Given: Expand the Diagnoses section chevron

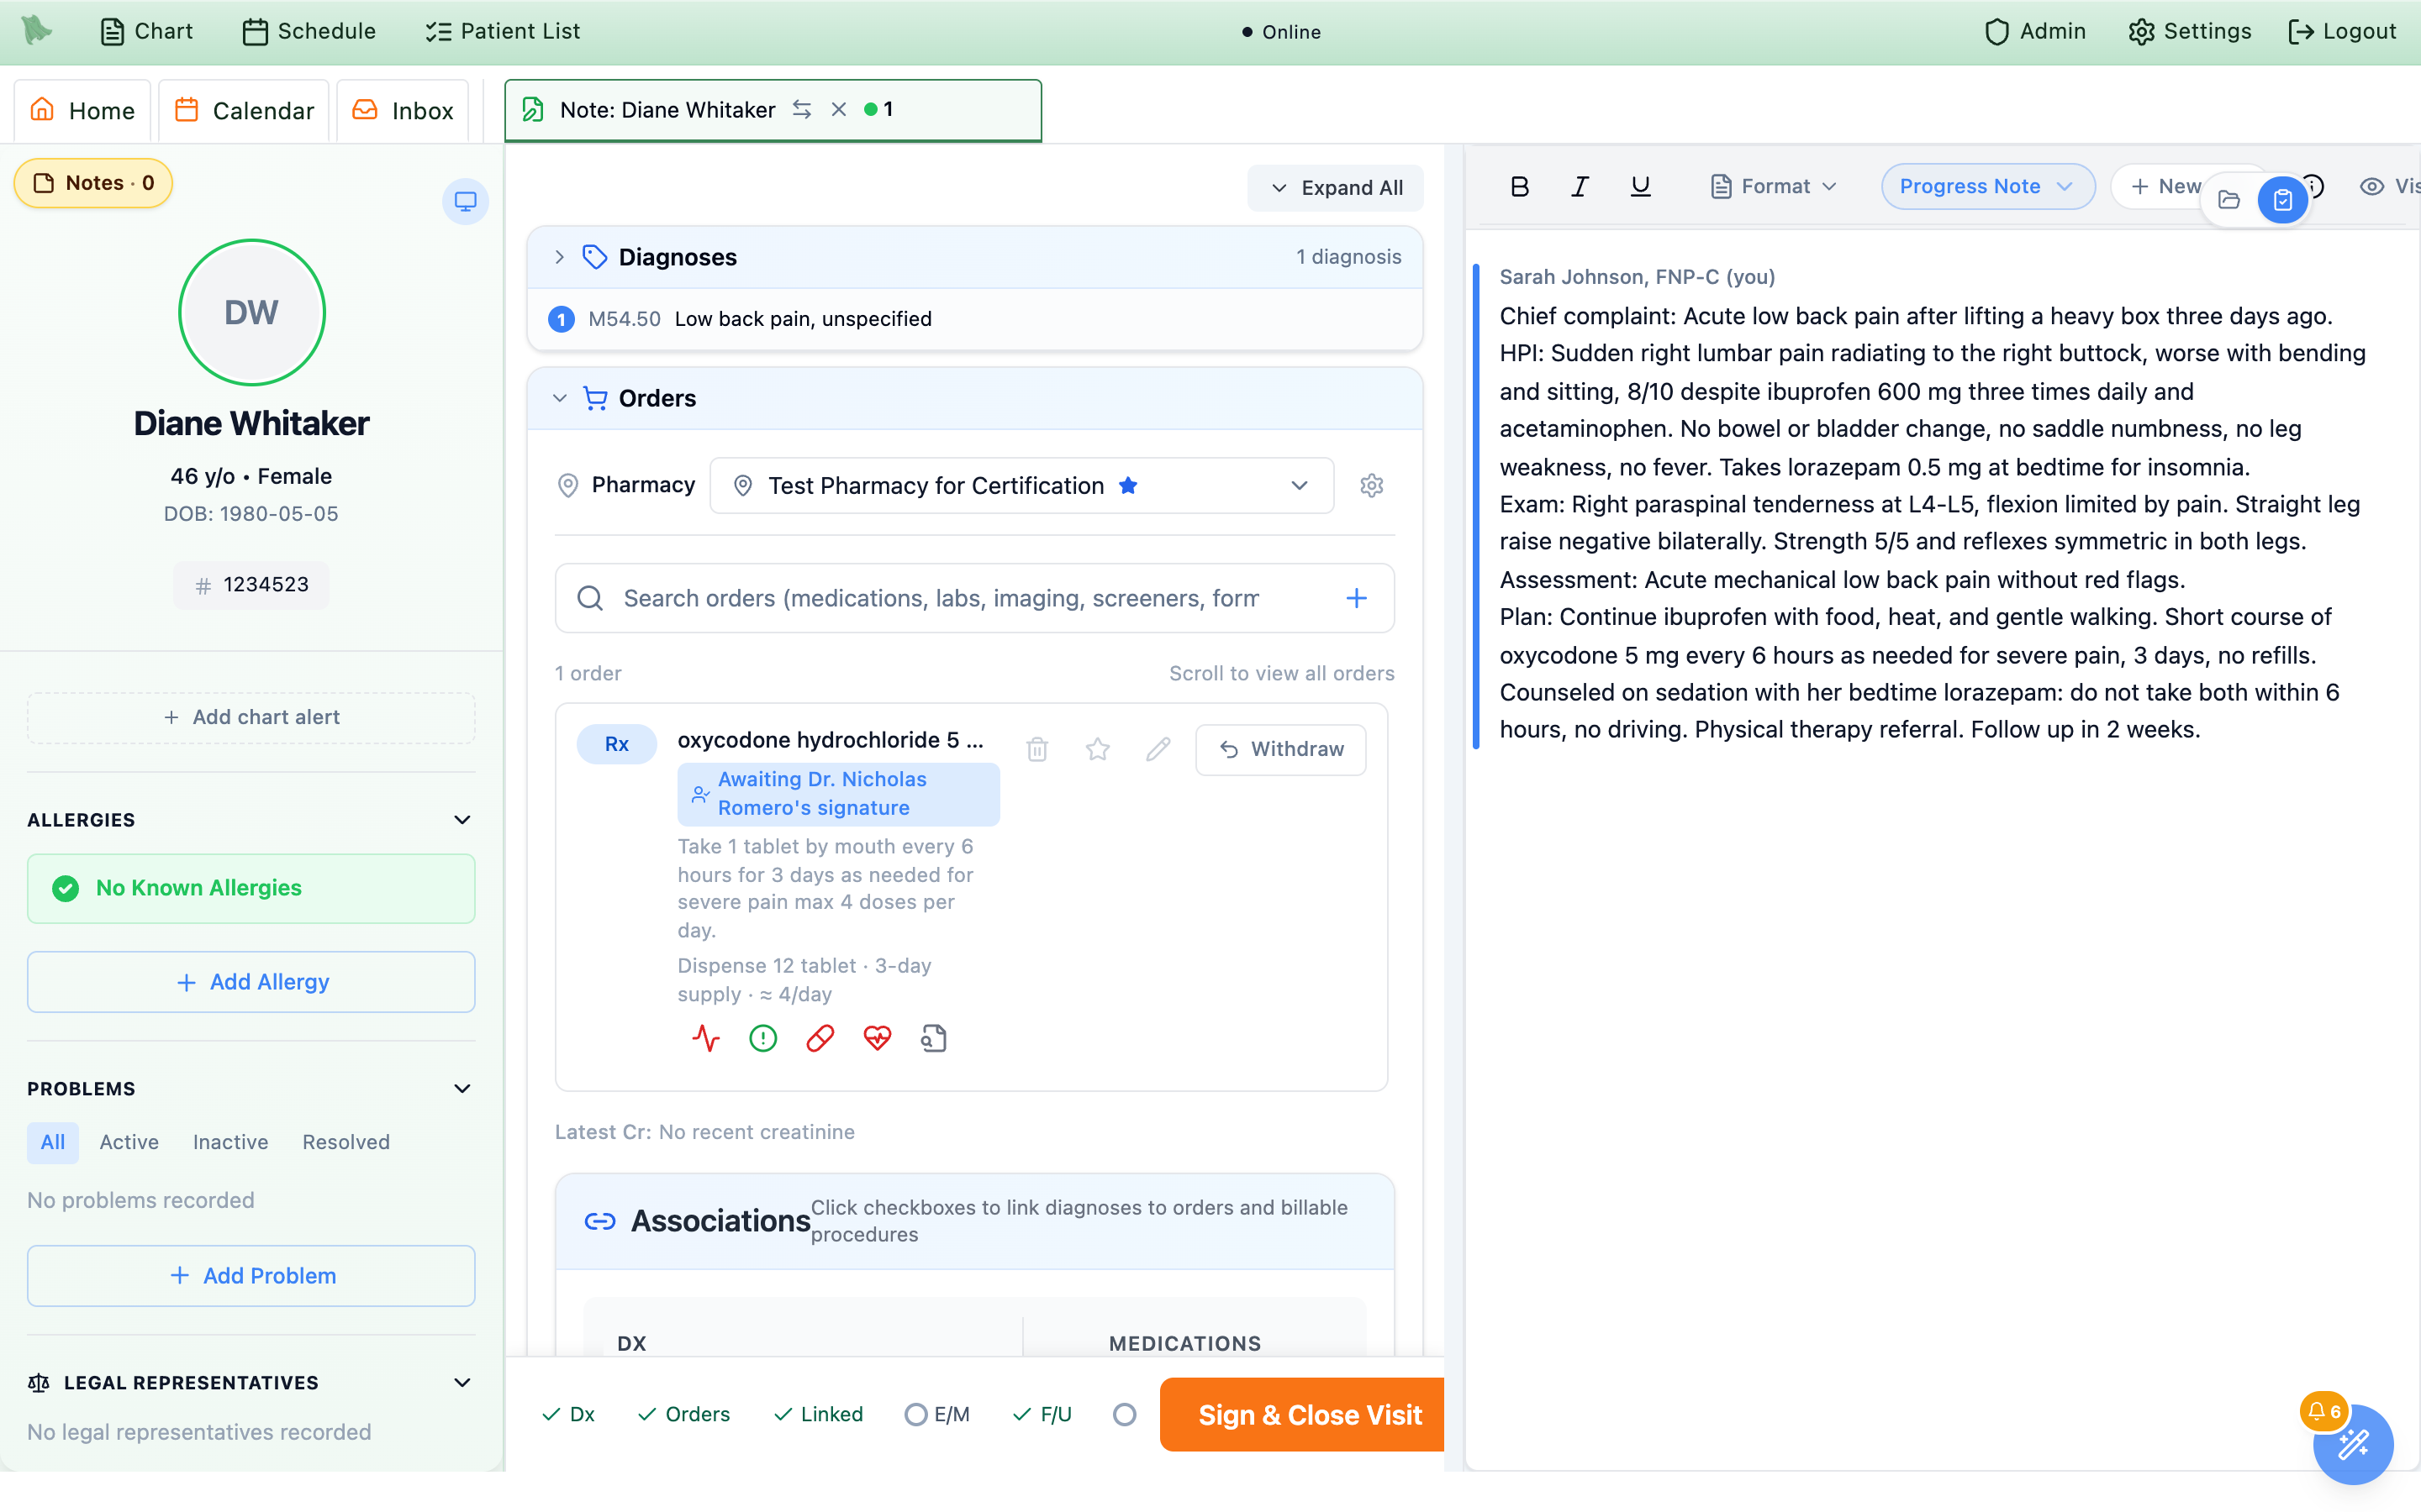Looking at the screenshot, I should coord(559,257).
